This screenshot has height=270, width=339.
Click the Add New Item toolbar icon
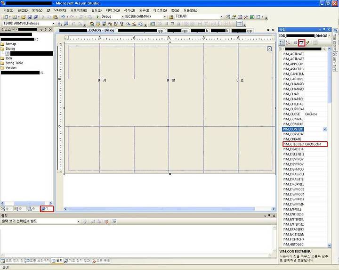pyautogui.click(x=15, y=16)
